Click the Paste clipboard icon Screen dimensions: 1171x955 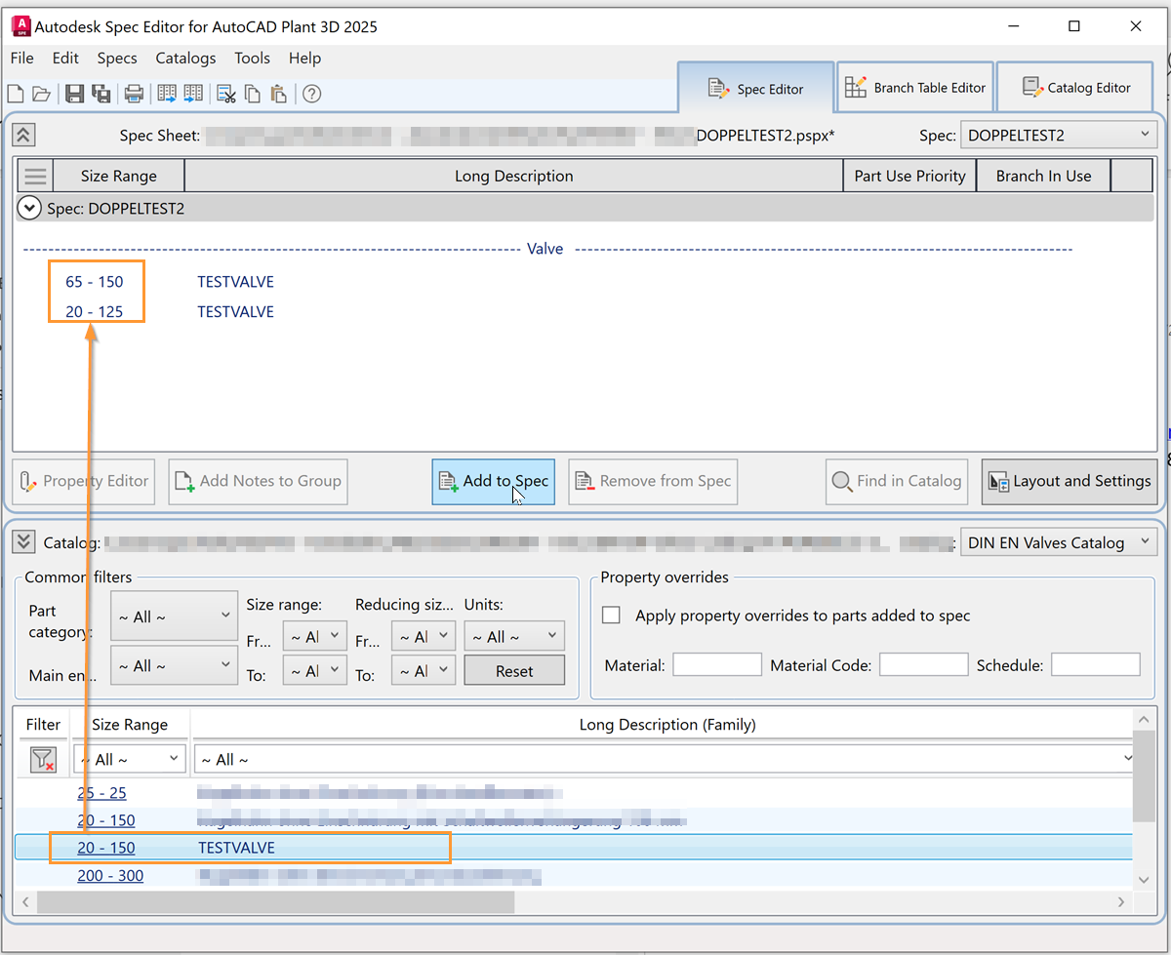pyautogui.click(x=278, y=94)
